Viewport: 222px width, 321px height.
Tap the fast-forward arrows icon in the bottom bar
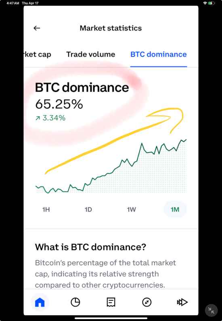[182, 302]
